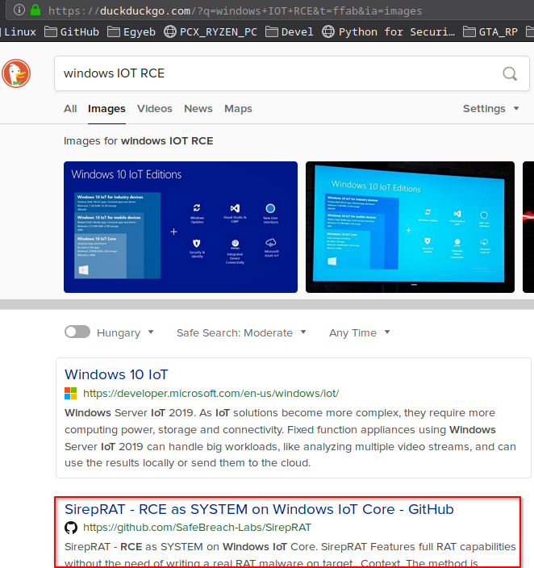Toggle the Hungary region switch
Screen dimensions: 534x568
[x=77, y=332]
